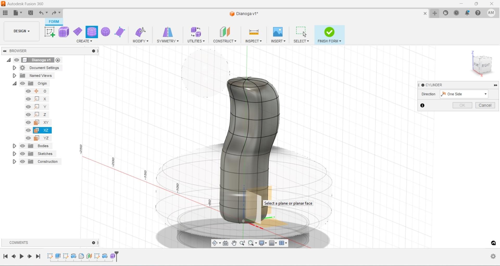Screen dimensions: 500x266
Task: Click the Zoom tool in navigation bar
Action: coord(243,243)
